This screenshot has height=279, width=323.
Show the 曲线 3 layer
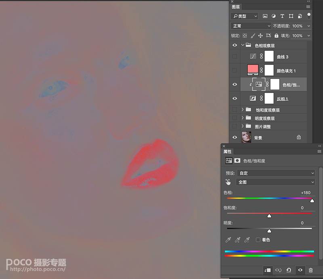coord(235,56)
